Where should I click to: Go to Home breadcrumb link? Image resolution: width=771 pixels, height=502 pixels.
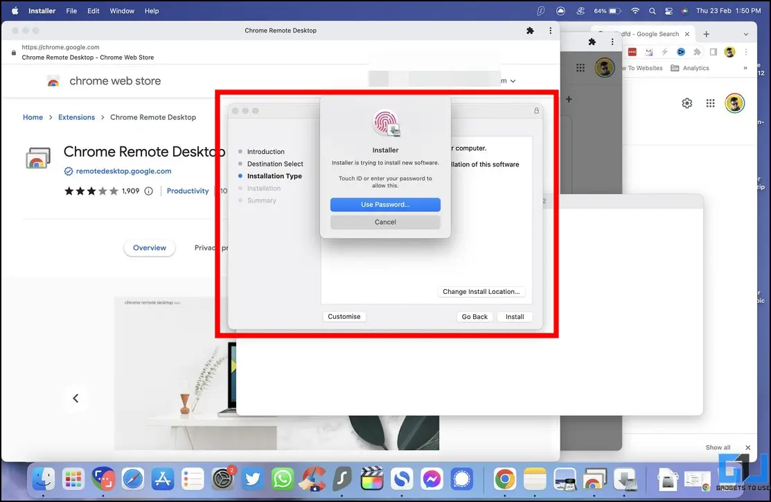point(33,117)
